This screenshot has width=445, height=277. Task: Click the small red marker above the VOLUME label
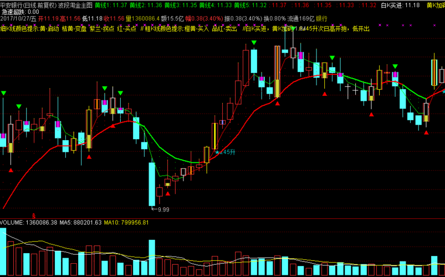pos(33,215)
